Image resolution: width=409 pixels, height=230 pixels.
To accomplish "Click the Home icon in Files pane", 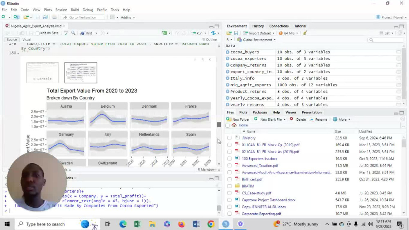I will pyautogui.click(x=234, y=125).
